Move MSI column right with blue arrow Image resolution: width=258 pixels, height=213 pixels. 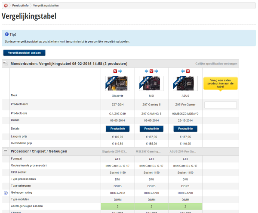coord(157,71)
